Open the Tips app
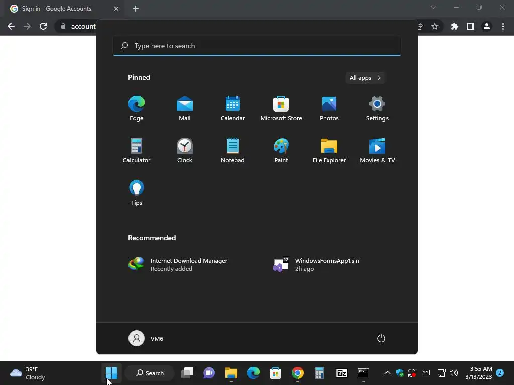This screenshot has width=514, height=385. click(137, 193)
